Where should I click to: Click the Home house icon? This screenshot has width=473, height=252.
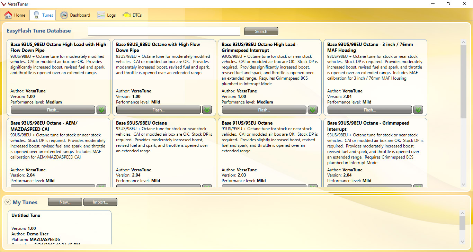(x=8, y=15)
